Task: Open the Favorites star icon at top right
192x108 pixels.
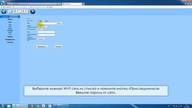Action: coord(188,4)
